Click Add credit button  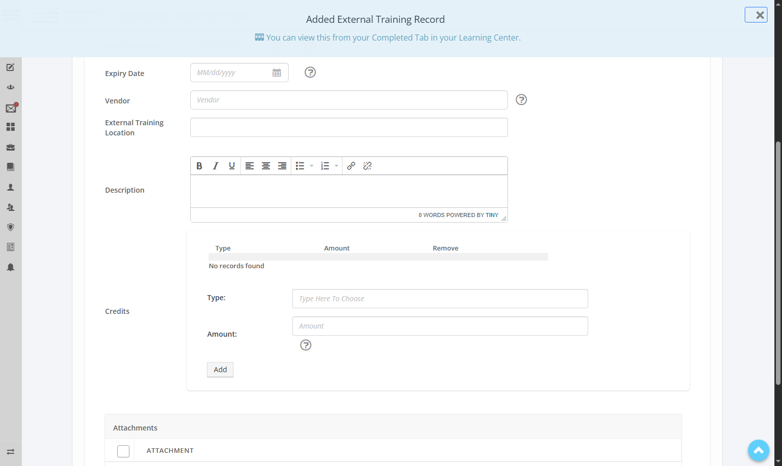point(220,370)
